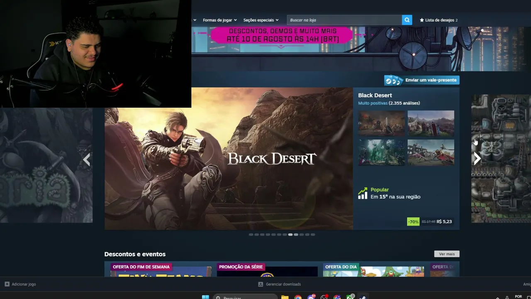Screen dimensions: 531x299
Task: Click the sales event banner 'DESCONTOS, DEMOS E MUITO MAIS'
Action: [x=282, y=35]
